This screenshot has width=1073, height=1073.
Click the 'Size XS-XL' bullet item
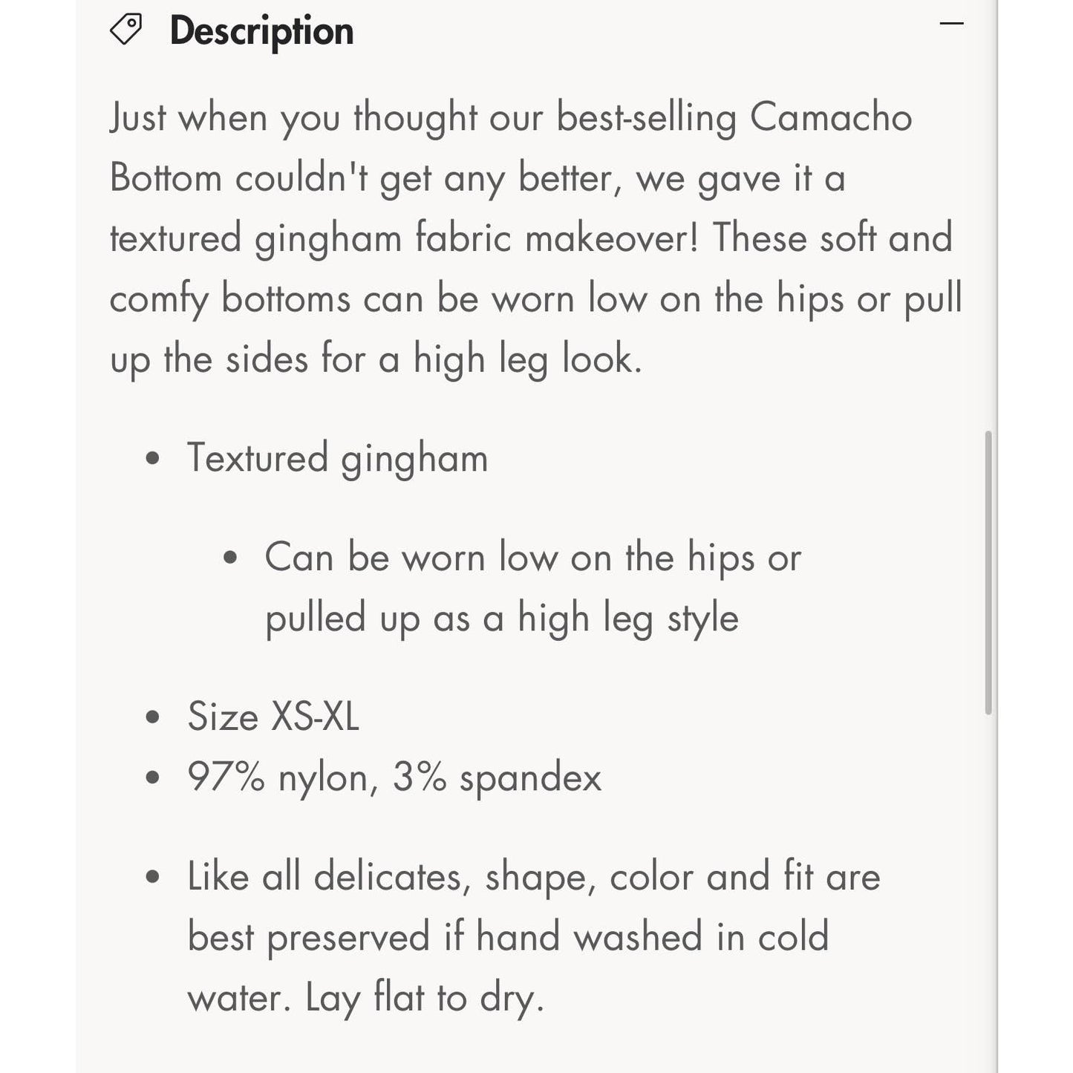pos(273,717)
